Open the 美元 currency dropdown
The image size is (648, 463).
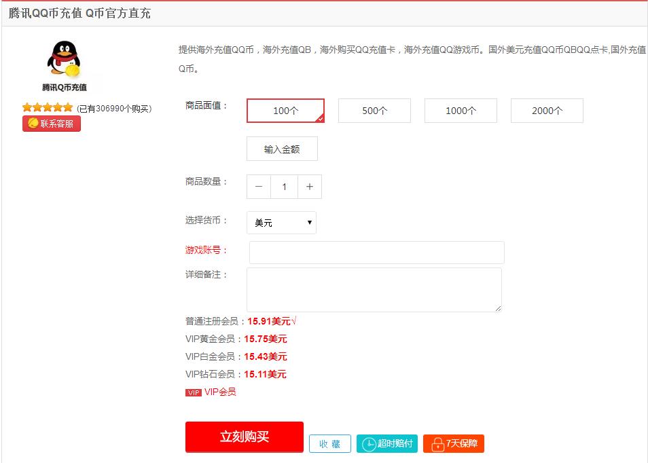click(281, 223)
